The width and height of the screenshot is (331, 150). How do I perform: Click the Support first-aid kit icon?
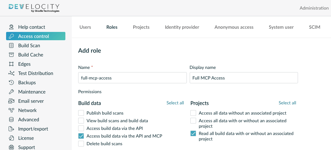(x=11, y=147)
